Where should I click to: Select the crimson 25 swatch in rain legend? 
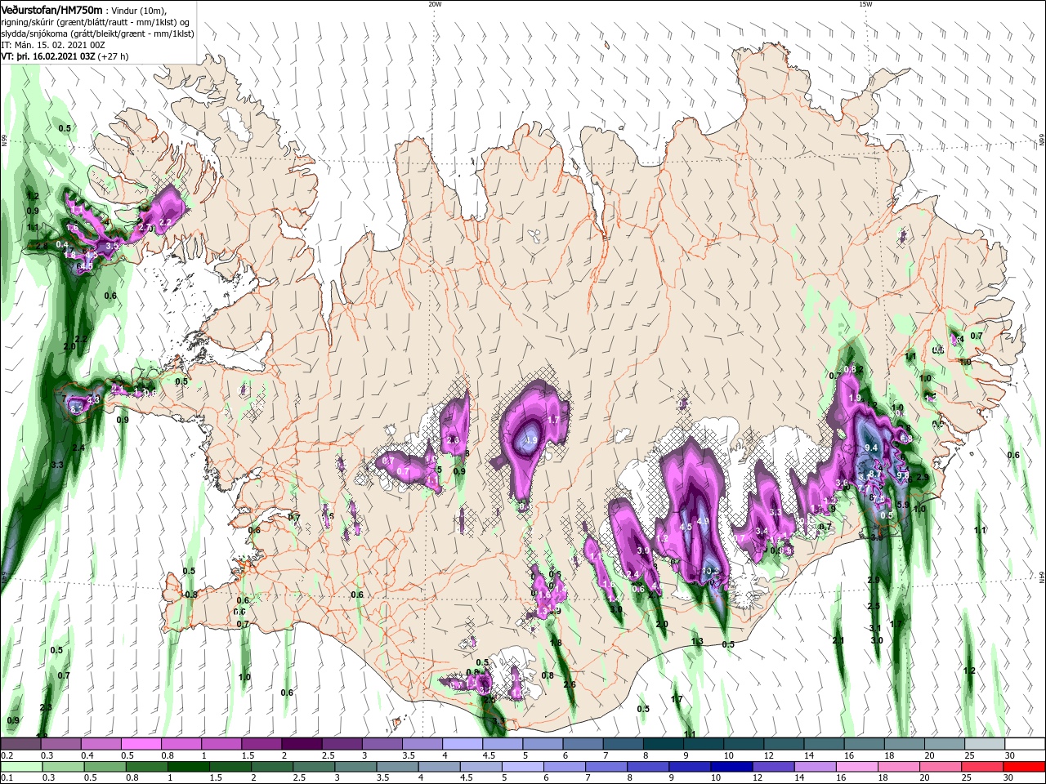point(984,767)
